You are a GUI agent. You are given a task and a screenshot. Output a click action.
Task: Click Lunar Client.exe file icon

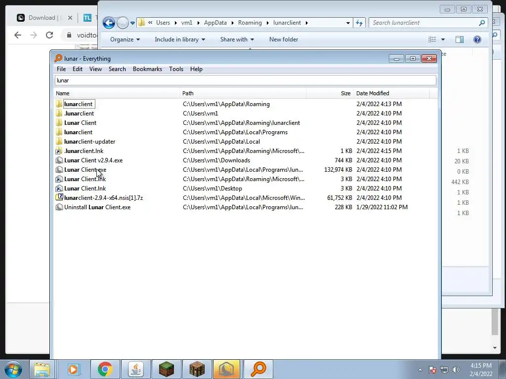pyautogui.click(x=59, y=170)
